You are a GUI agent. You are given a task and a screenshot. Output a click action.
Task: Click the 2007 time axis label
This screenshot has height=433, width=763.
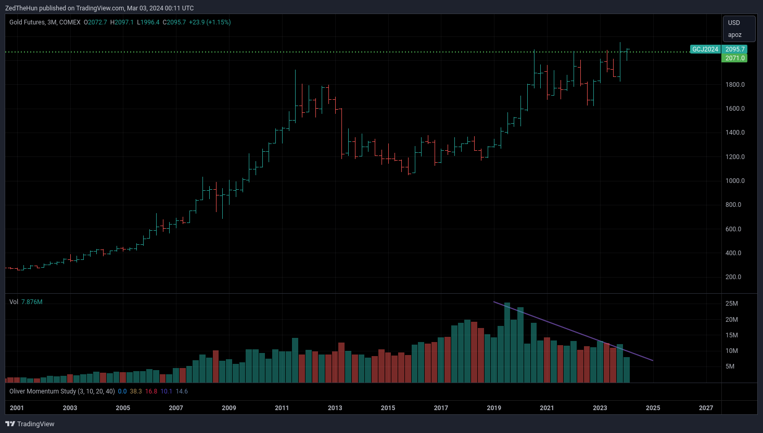click(176, 408)
